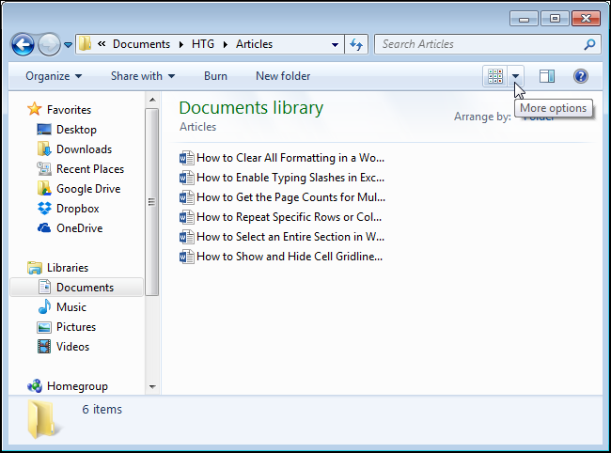Open the Videos library
Image resolution: width=611 pixels, height=453 pixels.
pos(73,347)
